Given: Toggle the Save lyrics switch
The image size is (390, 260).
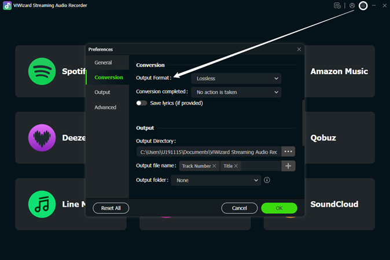Looking at the screenshot, I should click(141, 103).
